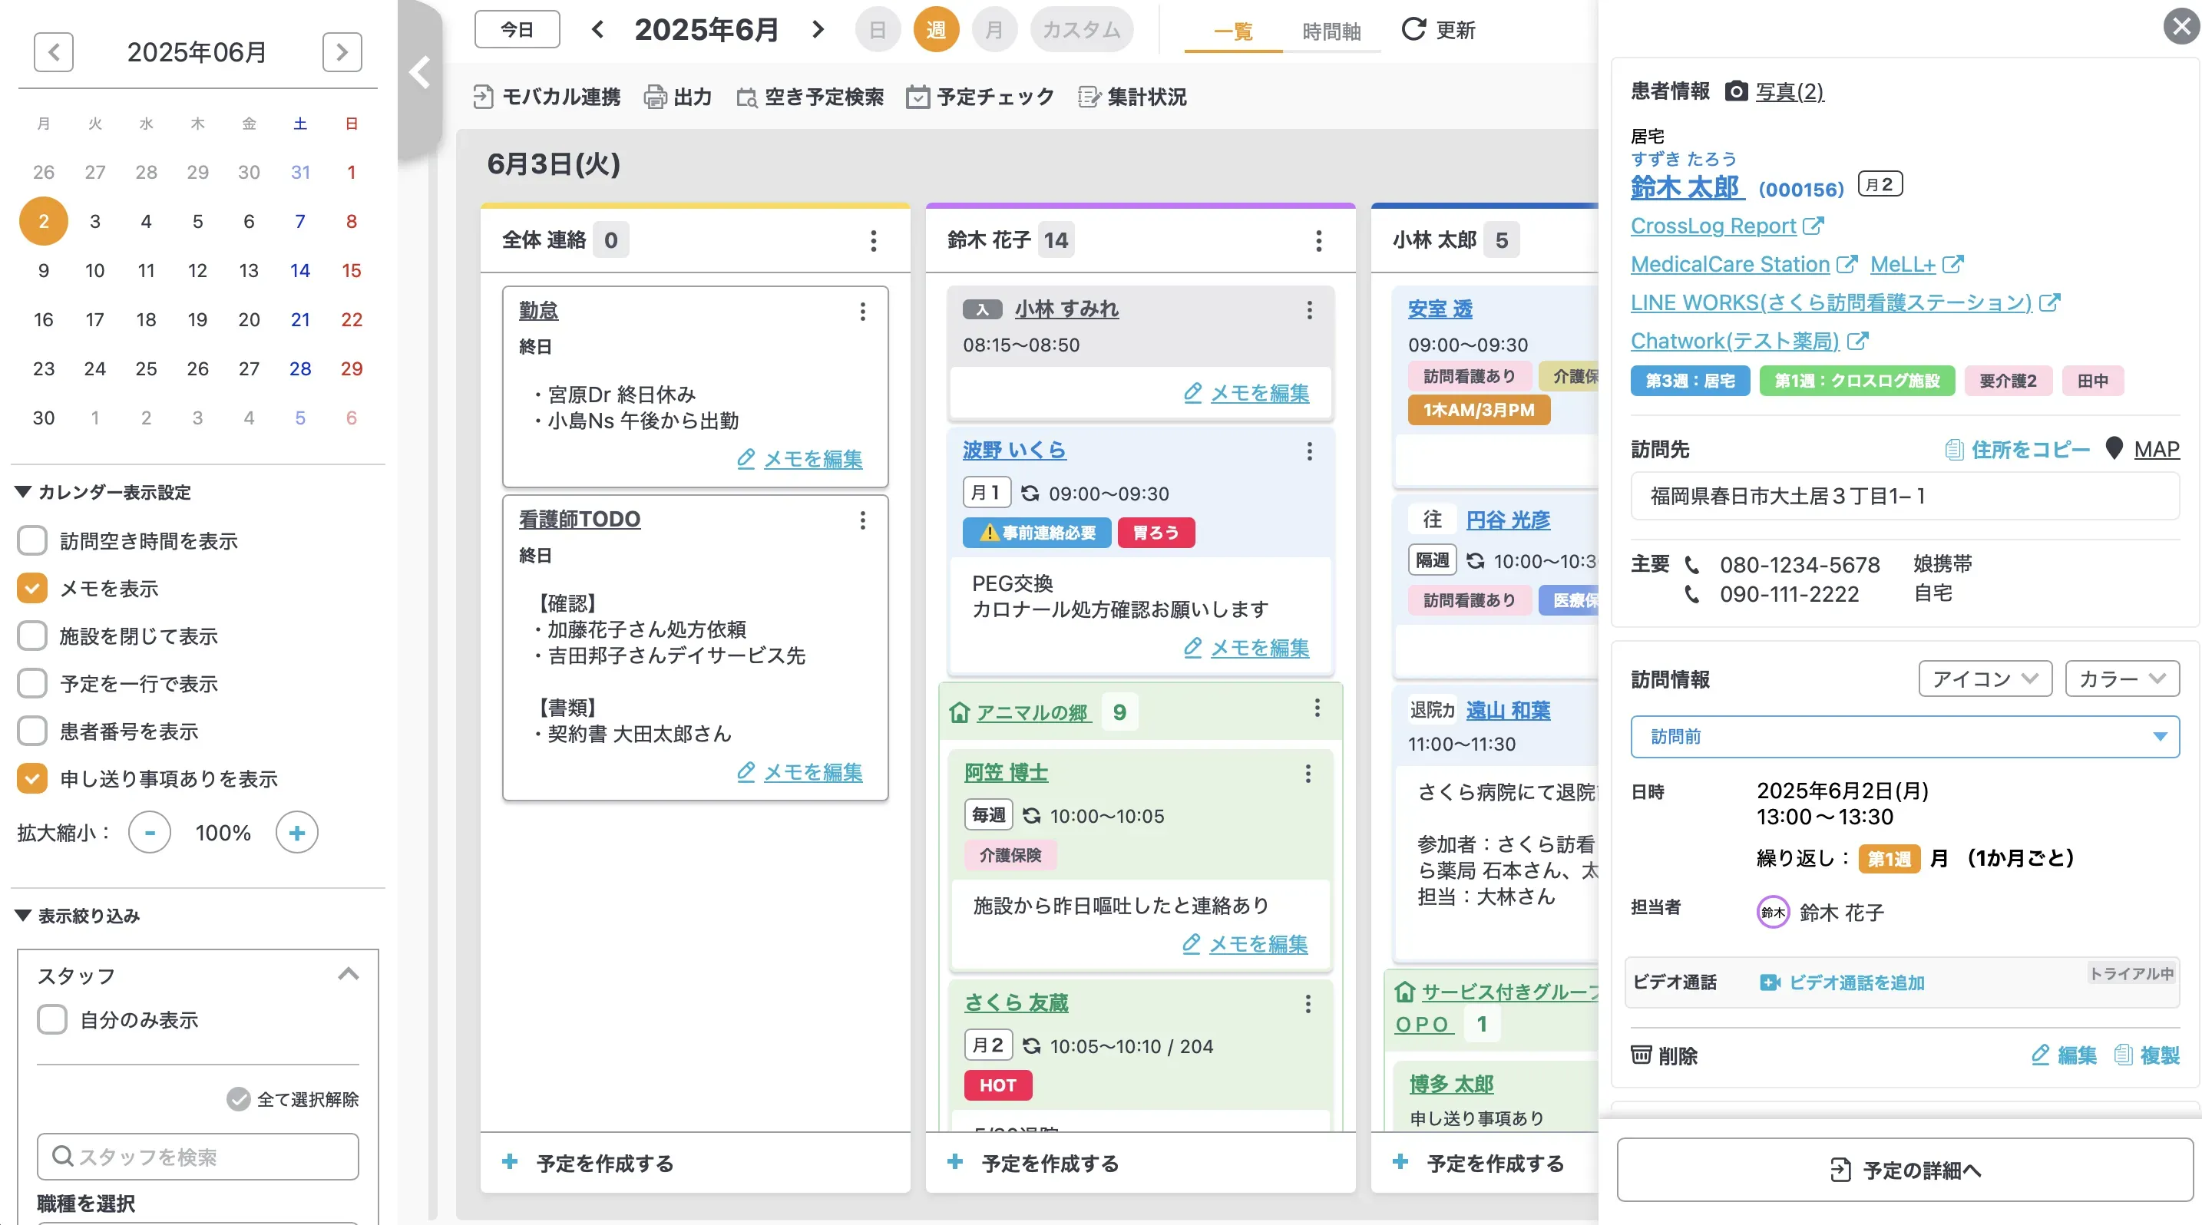
Task: Open the アイコン dropdown
Action: 1985,679
